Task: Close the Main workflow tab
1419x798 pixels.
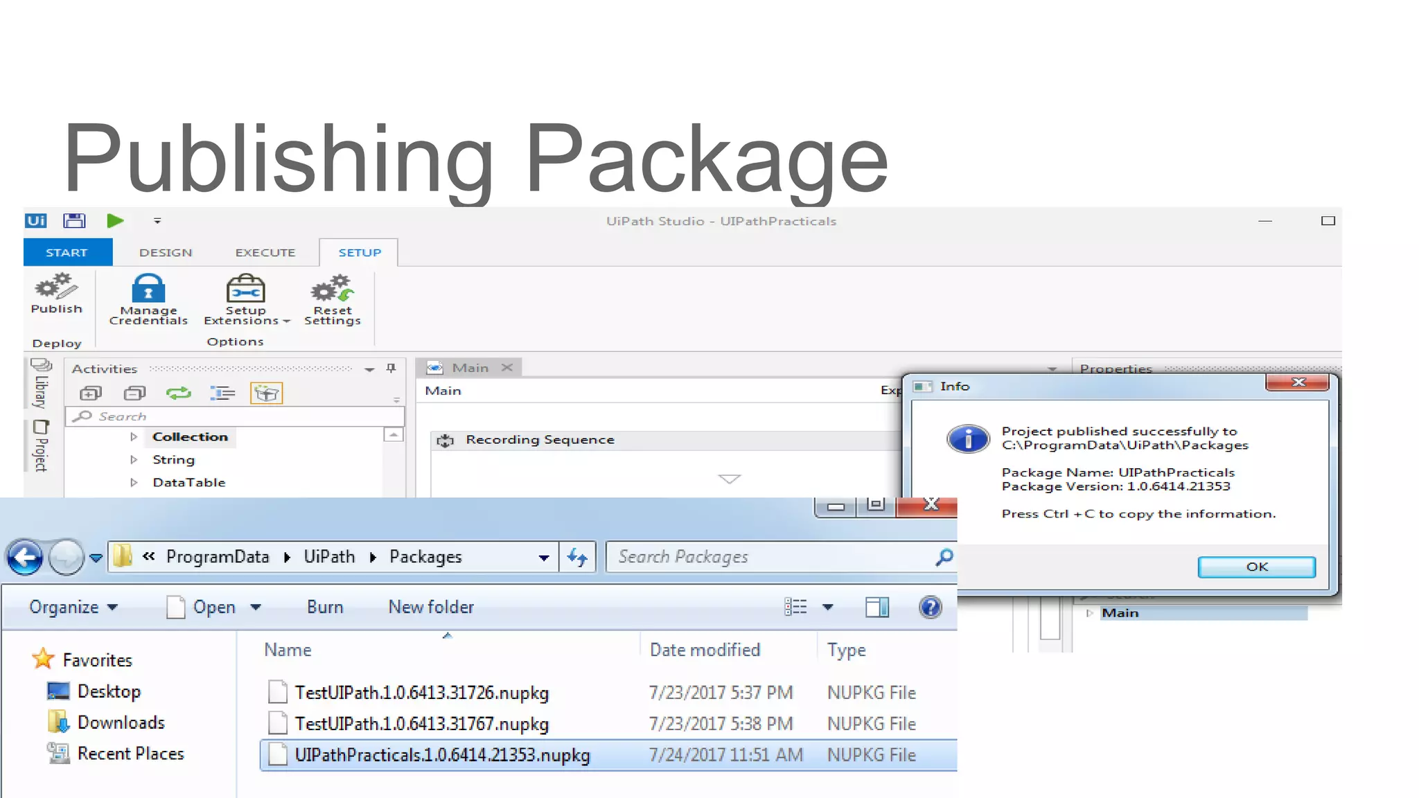Action: click(507, 368)
